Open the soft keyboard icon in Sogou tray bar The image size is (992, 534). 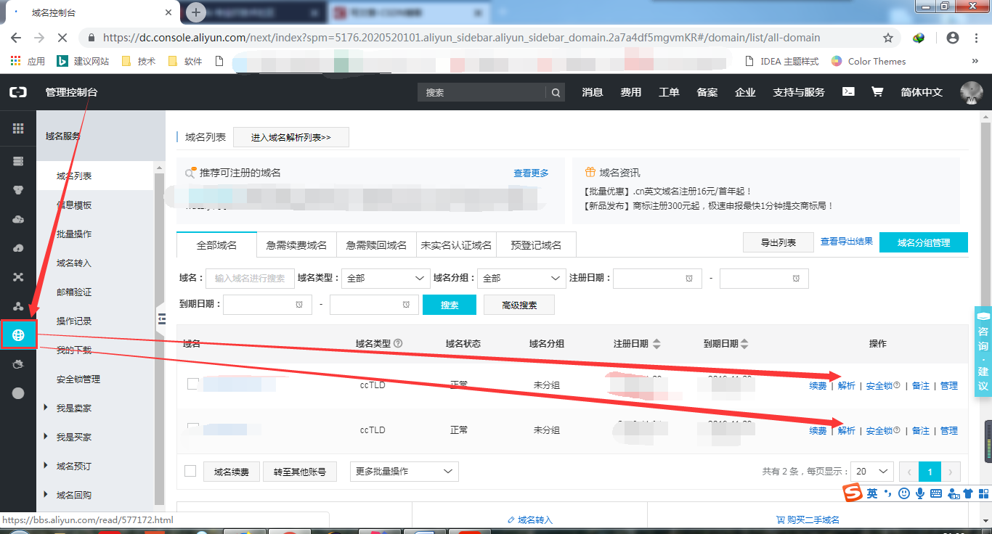935,493
